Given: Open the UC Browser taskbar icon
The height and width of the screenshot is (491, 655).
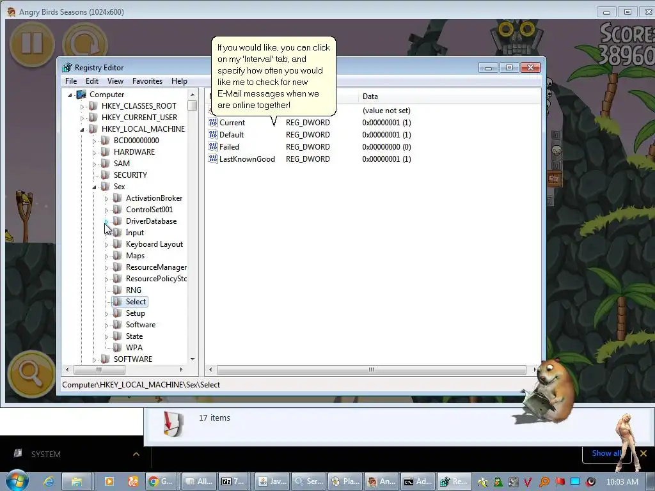Looking at the screenshot, I should (x=133, y=481).
